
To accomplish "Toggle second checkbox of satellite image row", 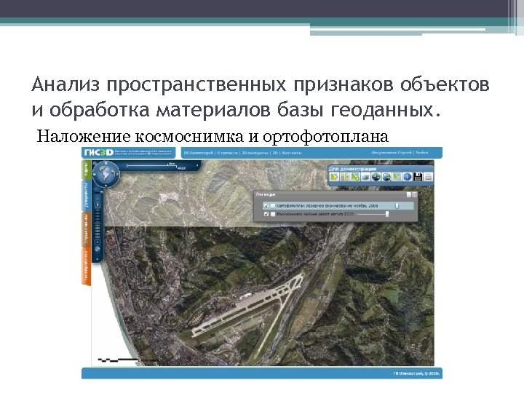I will (273, 214).
